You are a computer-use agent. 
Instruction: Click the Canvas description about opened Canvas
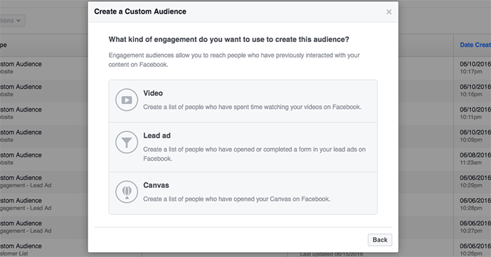237,199
